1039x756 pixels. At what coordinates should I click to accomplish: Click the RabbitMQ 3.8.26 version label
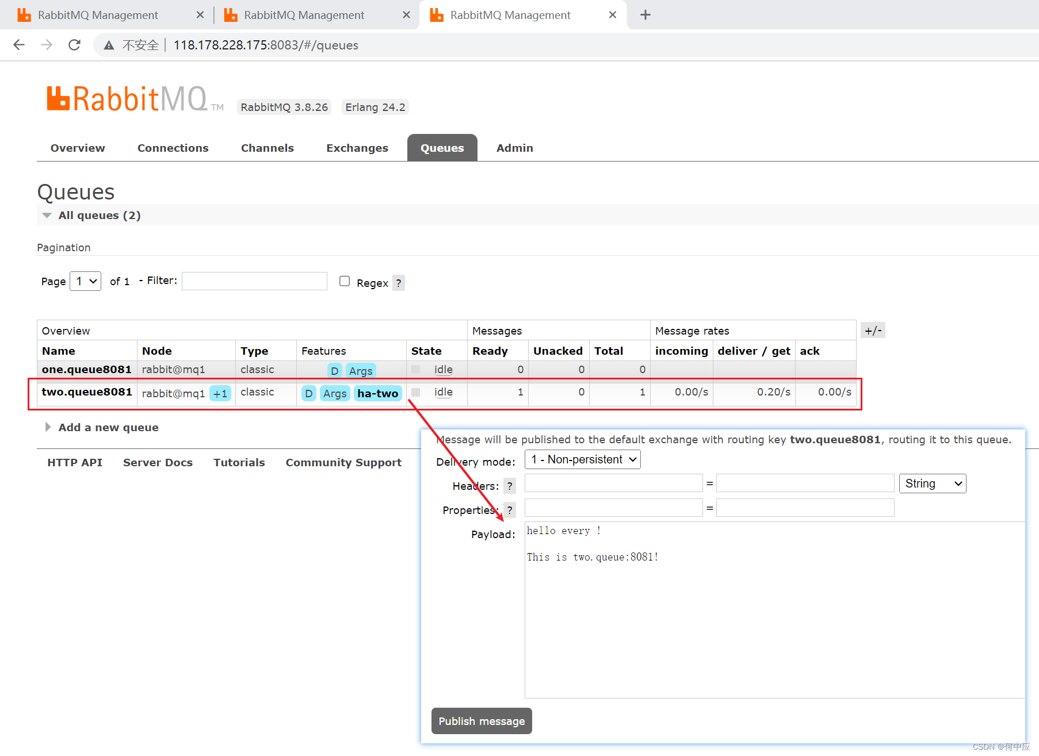pos(284,107)
